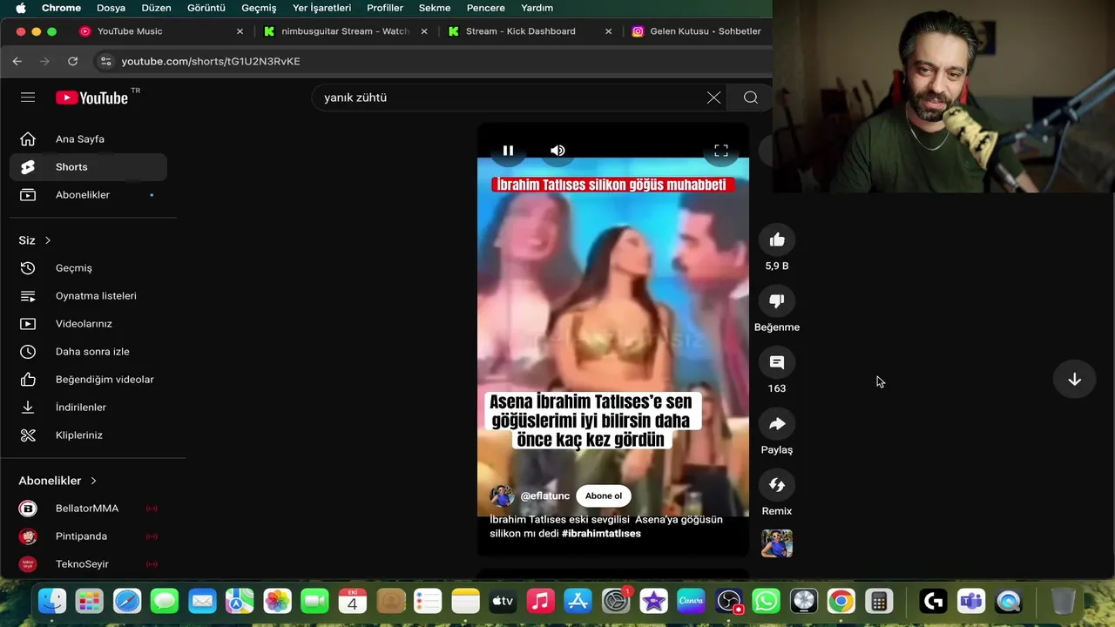
Task: Open the Görüntü menu
Action: (206, 8)
